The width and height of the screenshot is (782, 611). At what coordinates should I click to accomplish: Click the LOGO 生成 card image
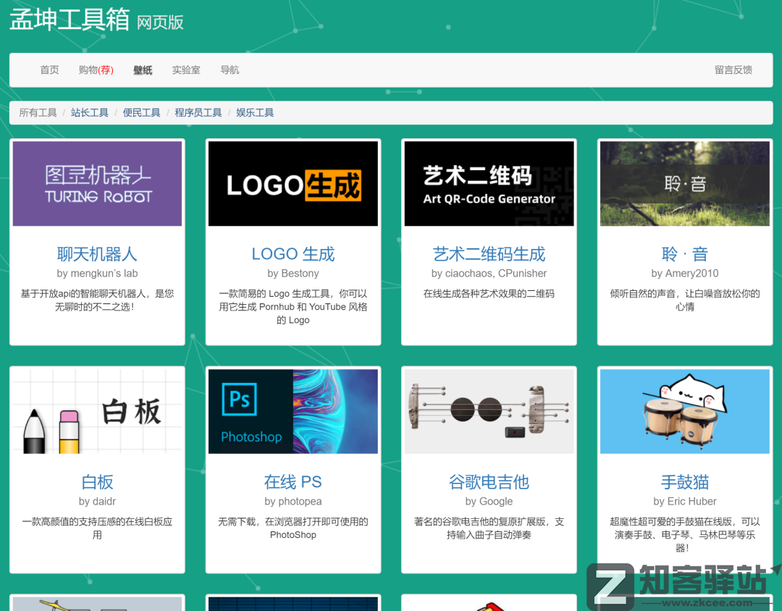[293, 183]
